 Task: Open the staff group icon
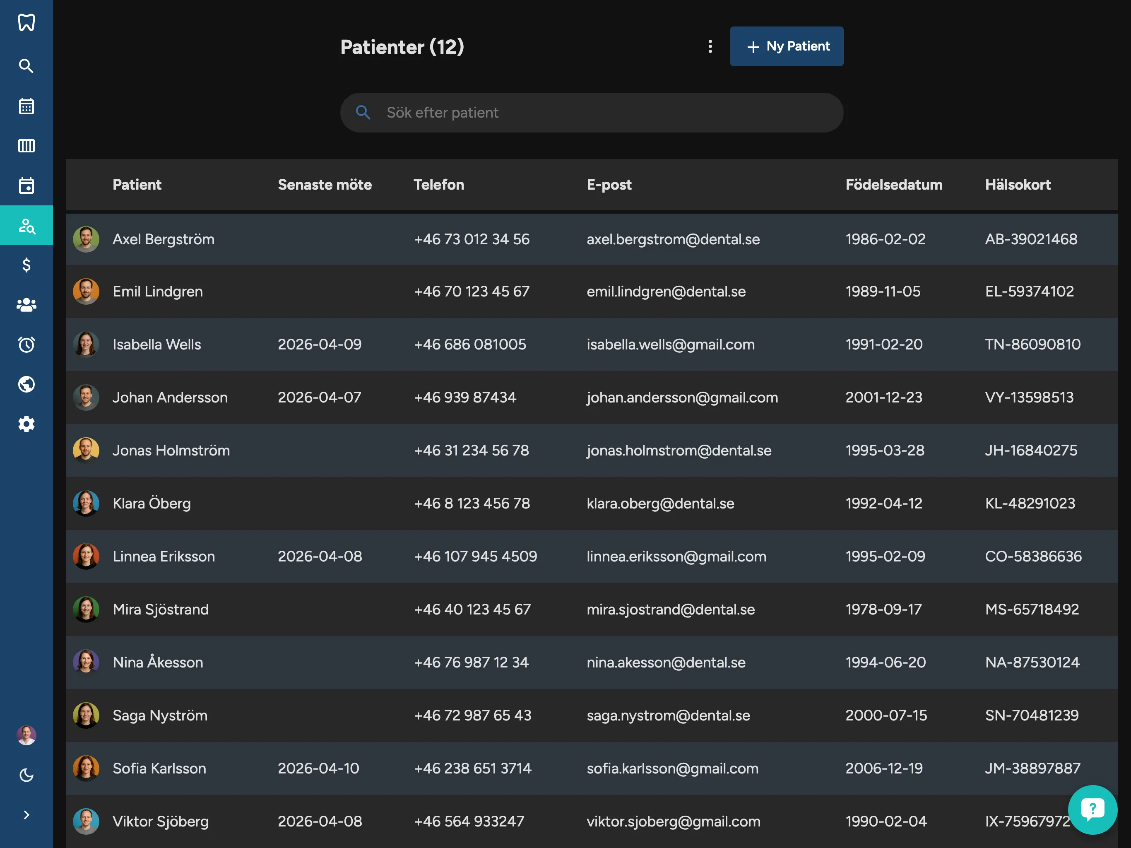pos(26,305)
